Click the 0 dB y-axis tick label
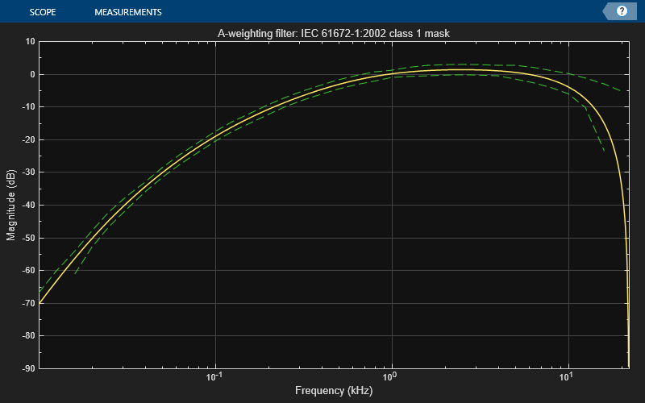Image resolution: width=645 pixels, height=403 pixels. (32, 74)
